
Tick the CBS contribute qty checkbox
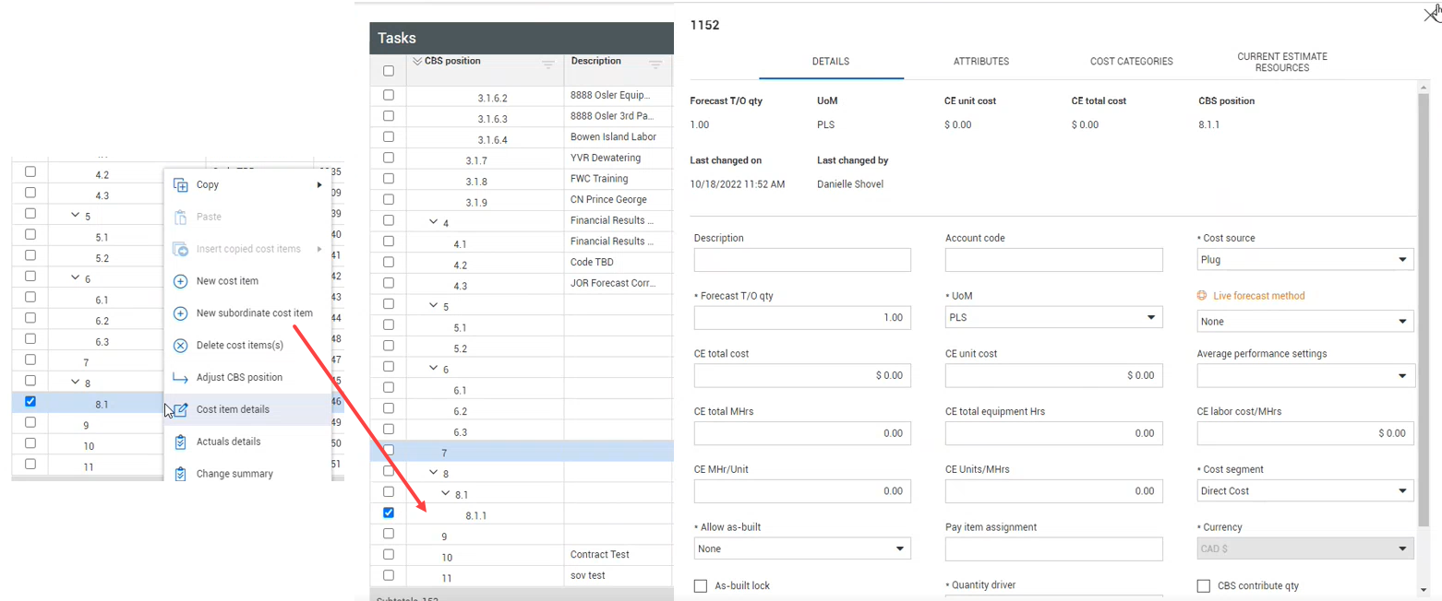coord(1204,586)
